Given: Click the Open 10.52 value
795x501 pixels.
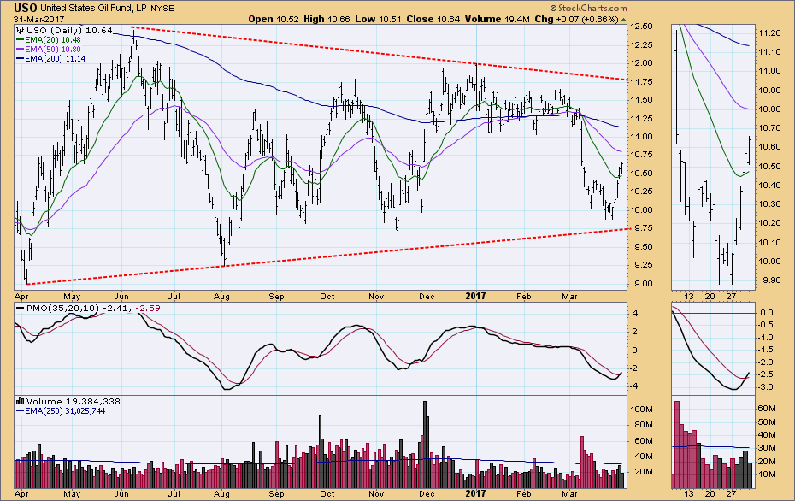Looking at the screenshot, I should [x=274, y=20].
